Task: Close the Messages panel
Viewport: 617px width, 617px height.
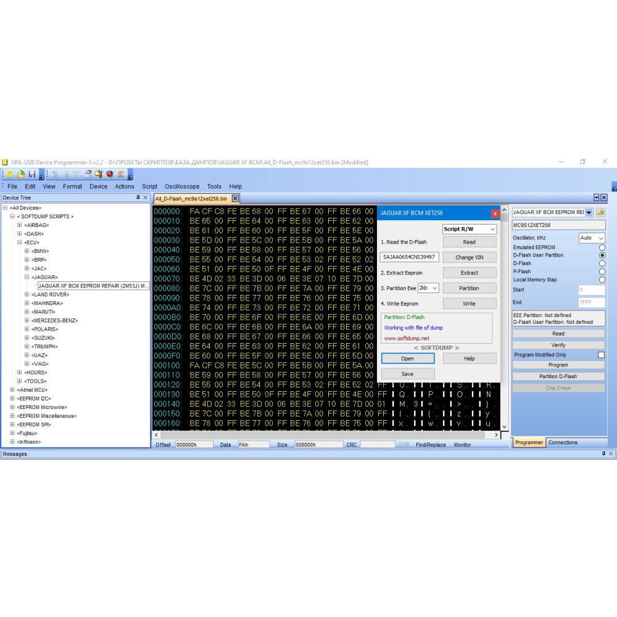Action: pyautogui.click(x=611, y=453)
